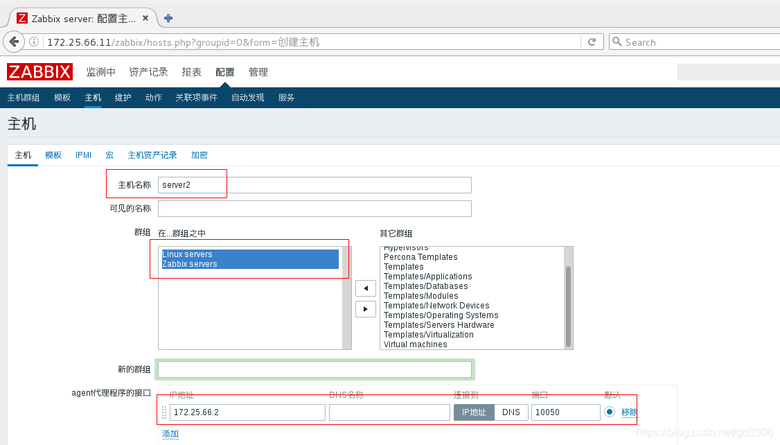780x445 pixels.
Task: Select the IPMI form tab
Action: [84, 155]
